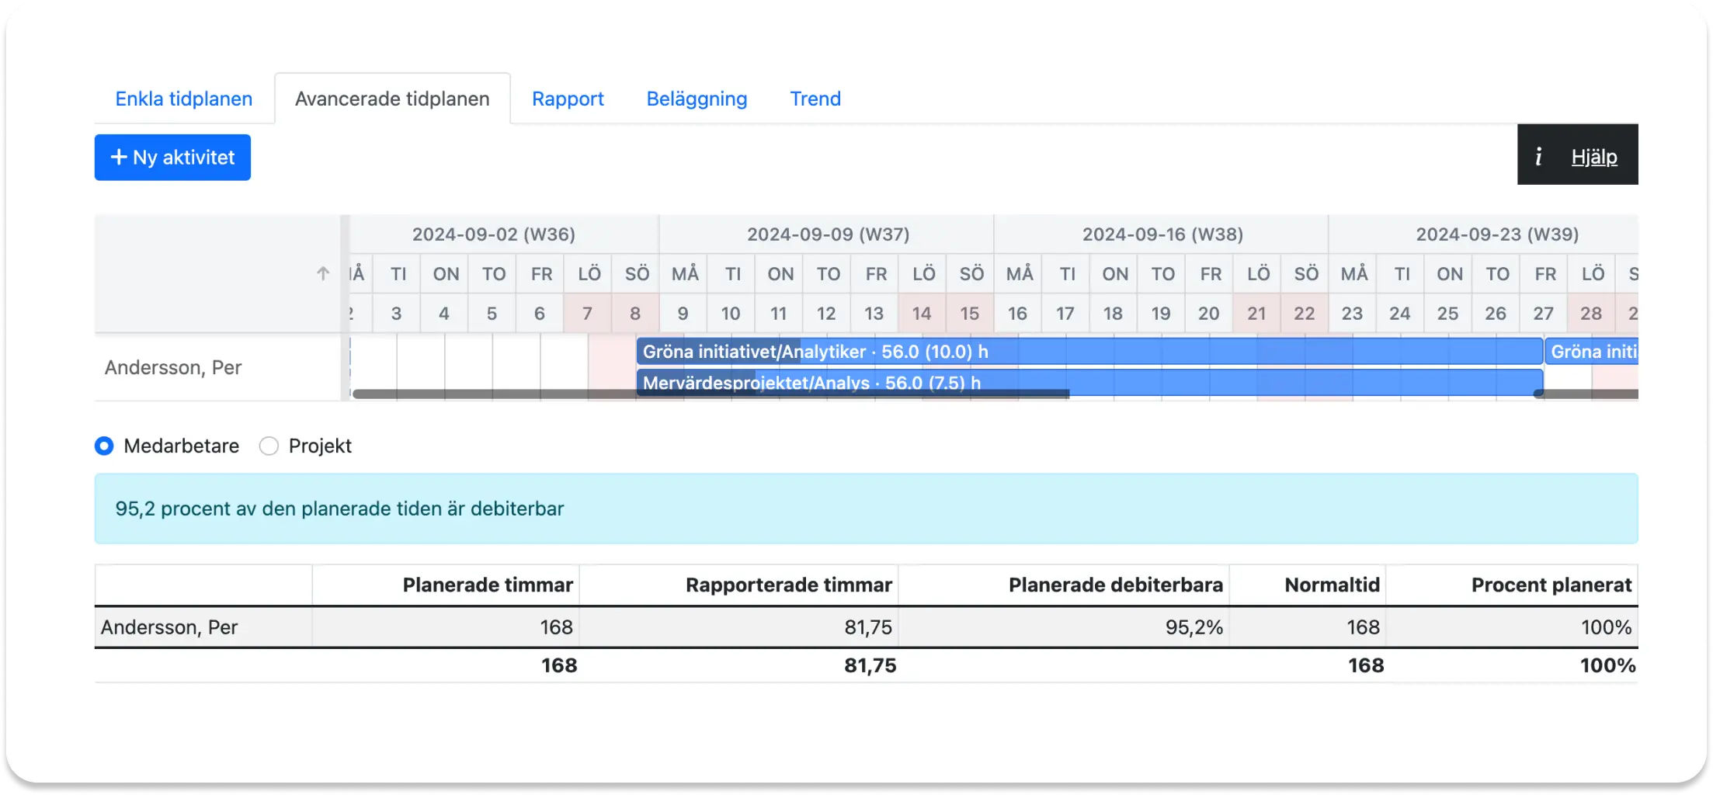The image size is (1713, 795).
Task: Switch to the Rapport tab
Action: point(568,99)
